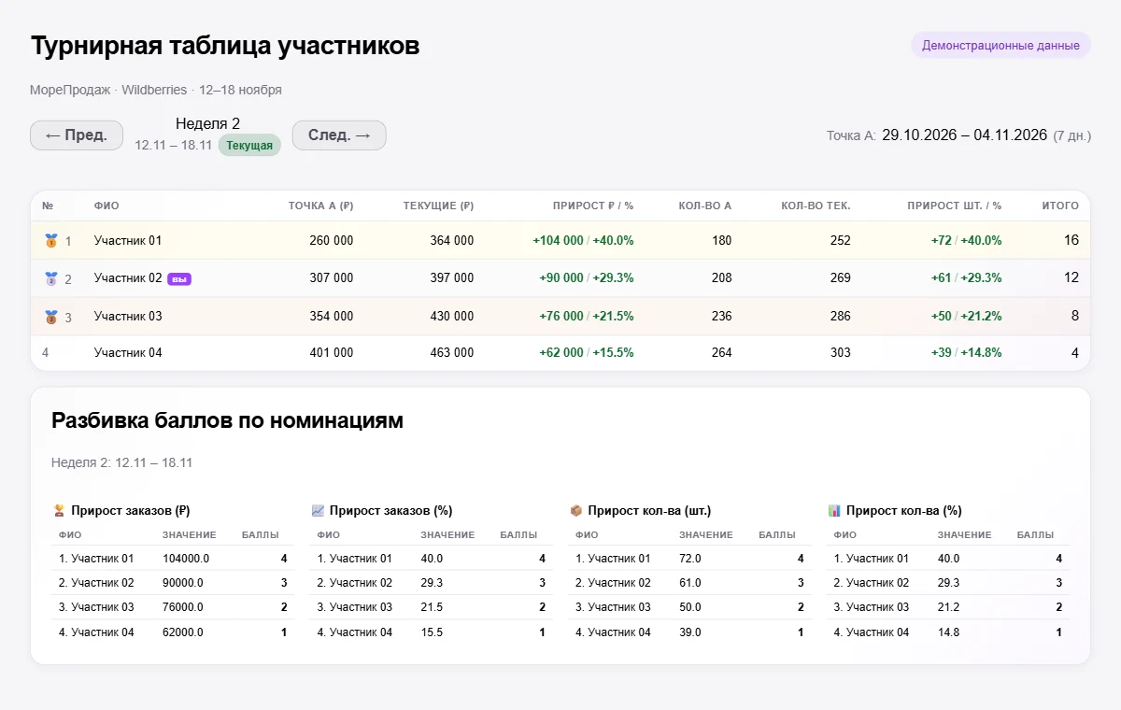
Task: Click the Прирост кол-ва (%) nomination title
Action: click(904, 511)
